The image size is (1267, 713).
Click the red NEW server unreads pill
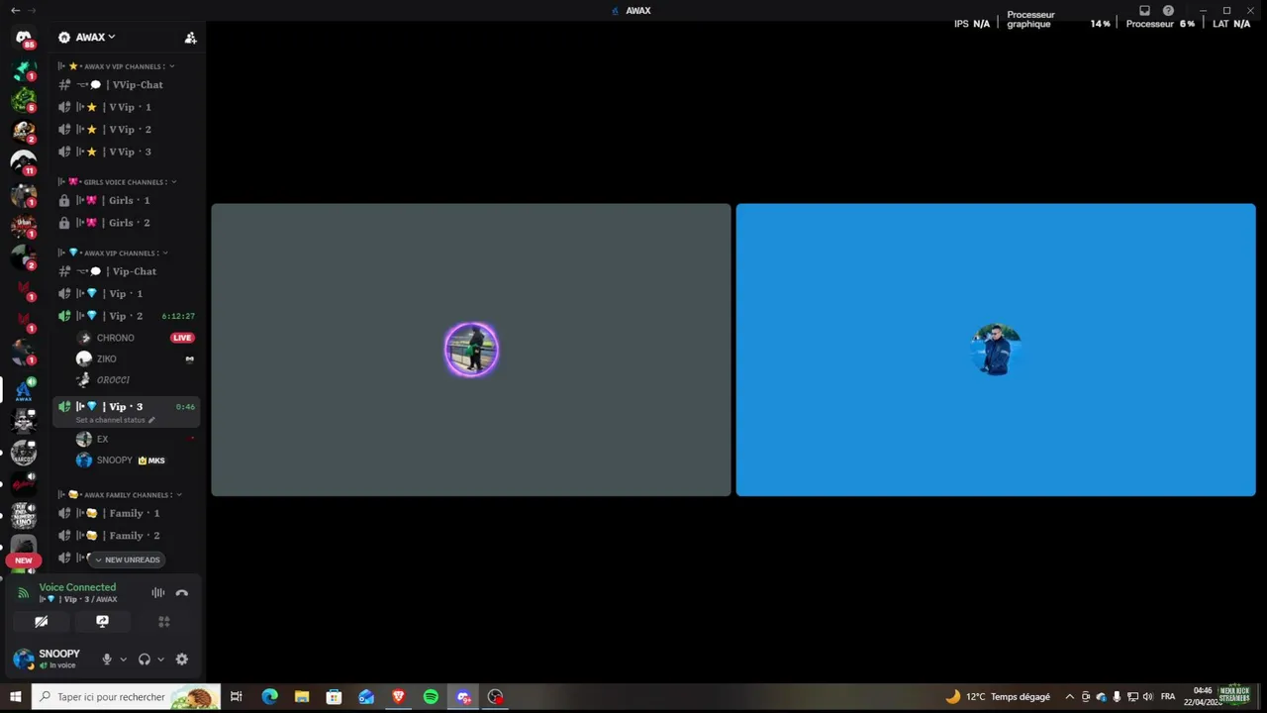[24, 560]
